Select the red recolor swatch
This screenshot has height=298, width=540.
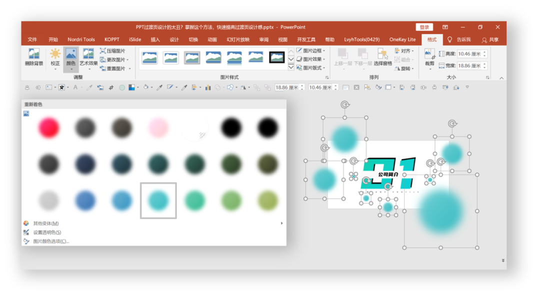click(x=48, y=127)
